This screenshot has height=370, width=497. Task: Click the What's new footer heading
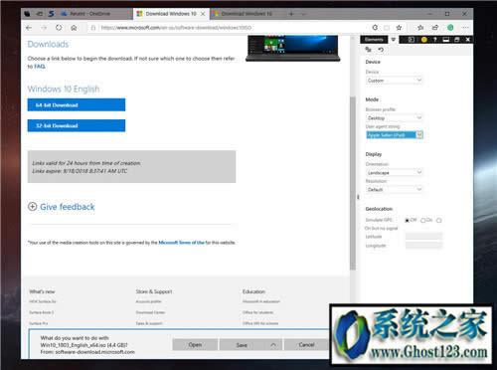click(x=42, y=291)
